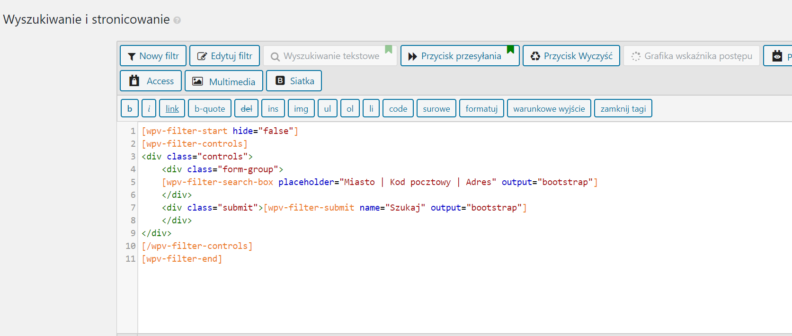Click the [wpv-filter-controls] line in the editor
The image size is (792, 336).
click(195, 143)
